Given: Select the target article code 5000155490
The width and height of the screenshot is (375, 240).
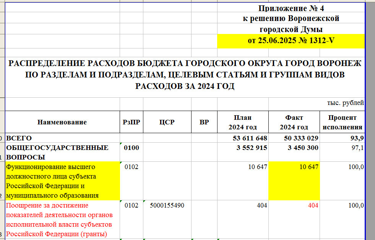Looking at the screenshot, I should coord(167,206).
